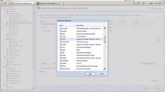
Task: Click the InterBase service icon
Action: point(61,61)
